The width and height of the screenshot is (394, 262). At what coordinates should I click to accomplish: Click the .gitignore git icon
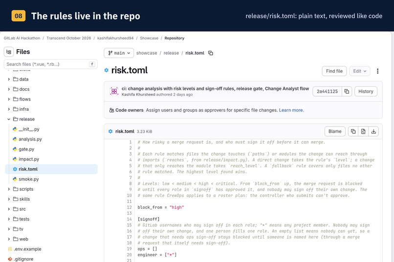point(10,259)
